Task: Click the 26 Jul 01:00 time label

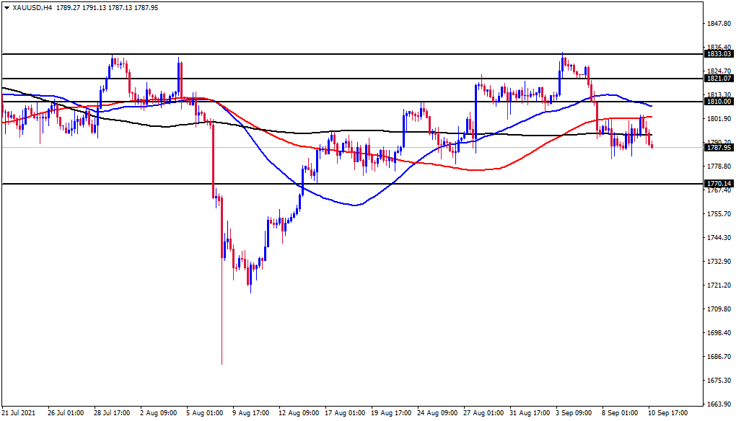Action: pyautogui.click(x=66, y=413)
